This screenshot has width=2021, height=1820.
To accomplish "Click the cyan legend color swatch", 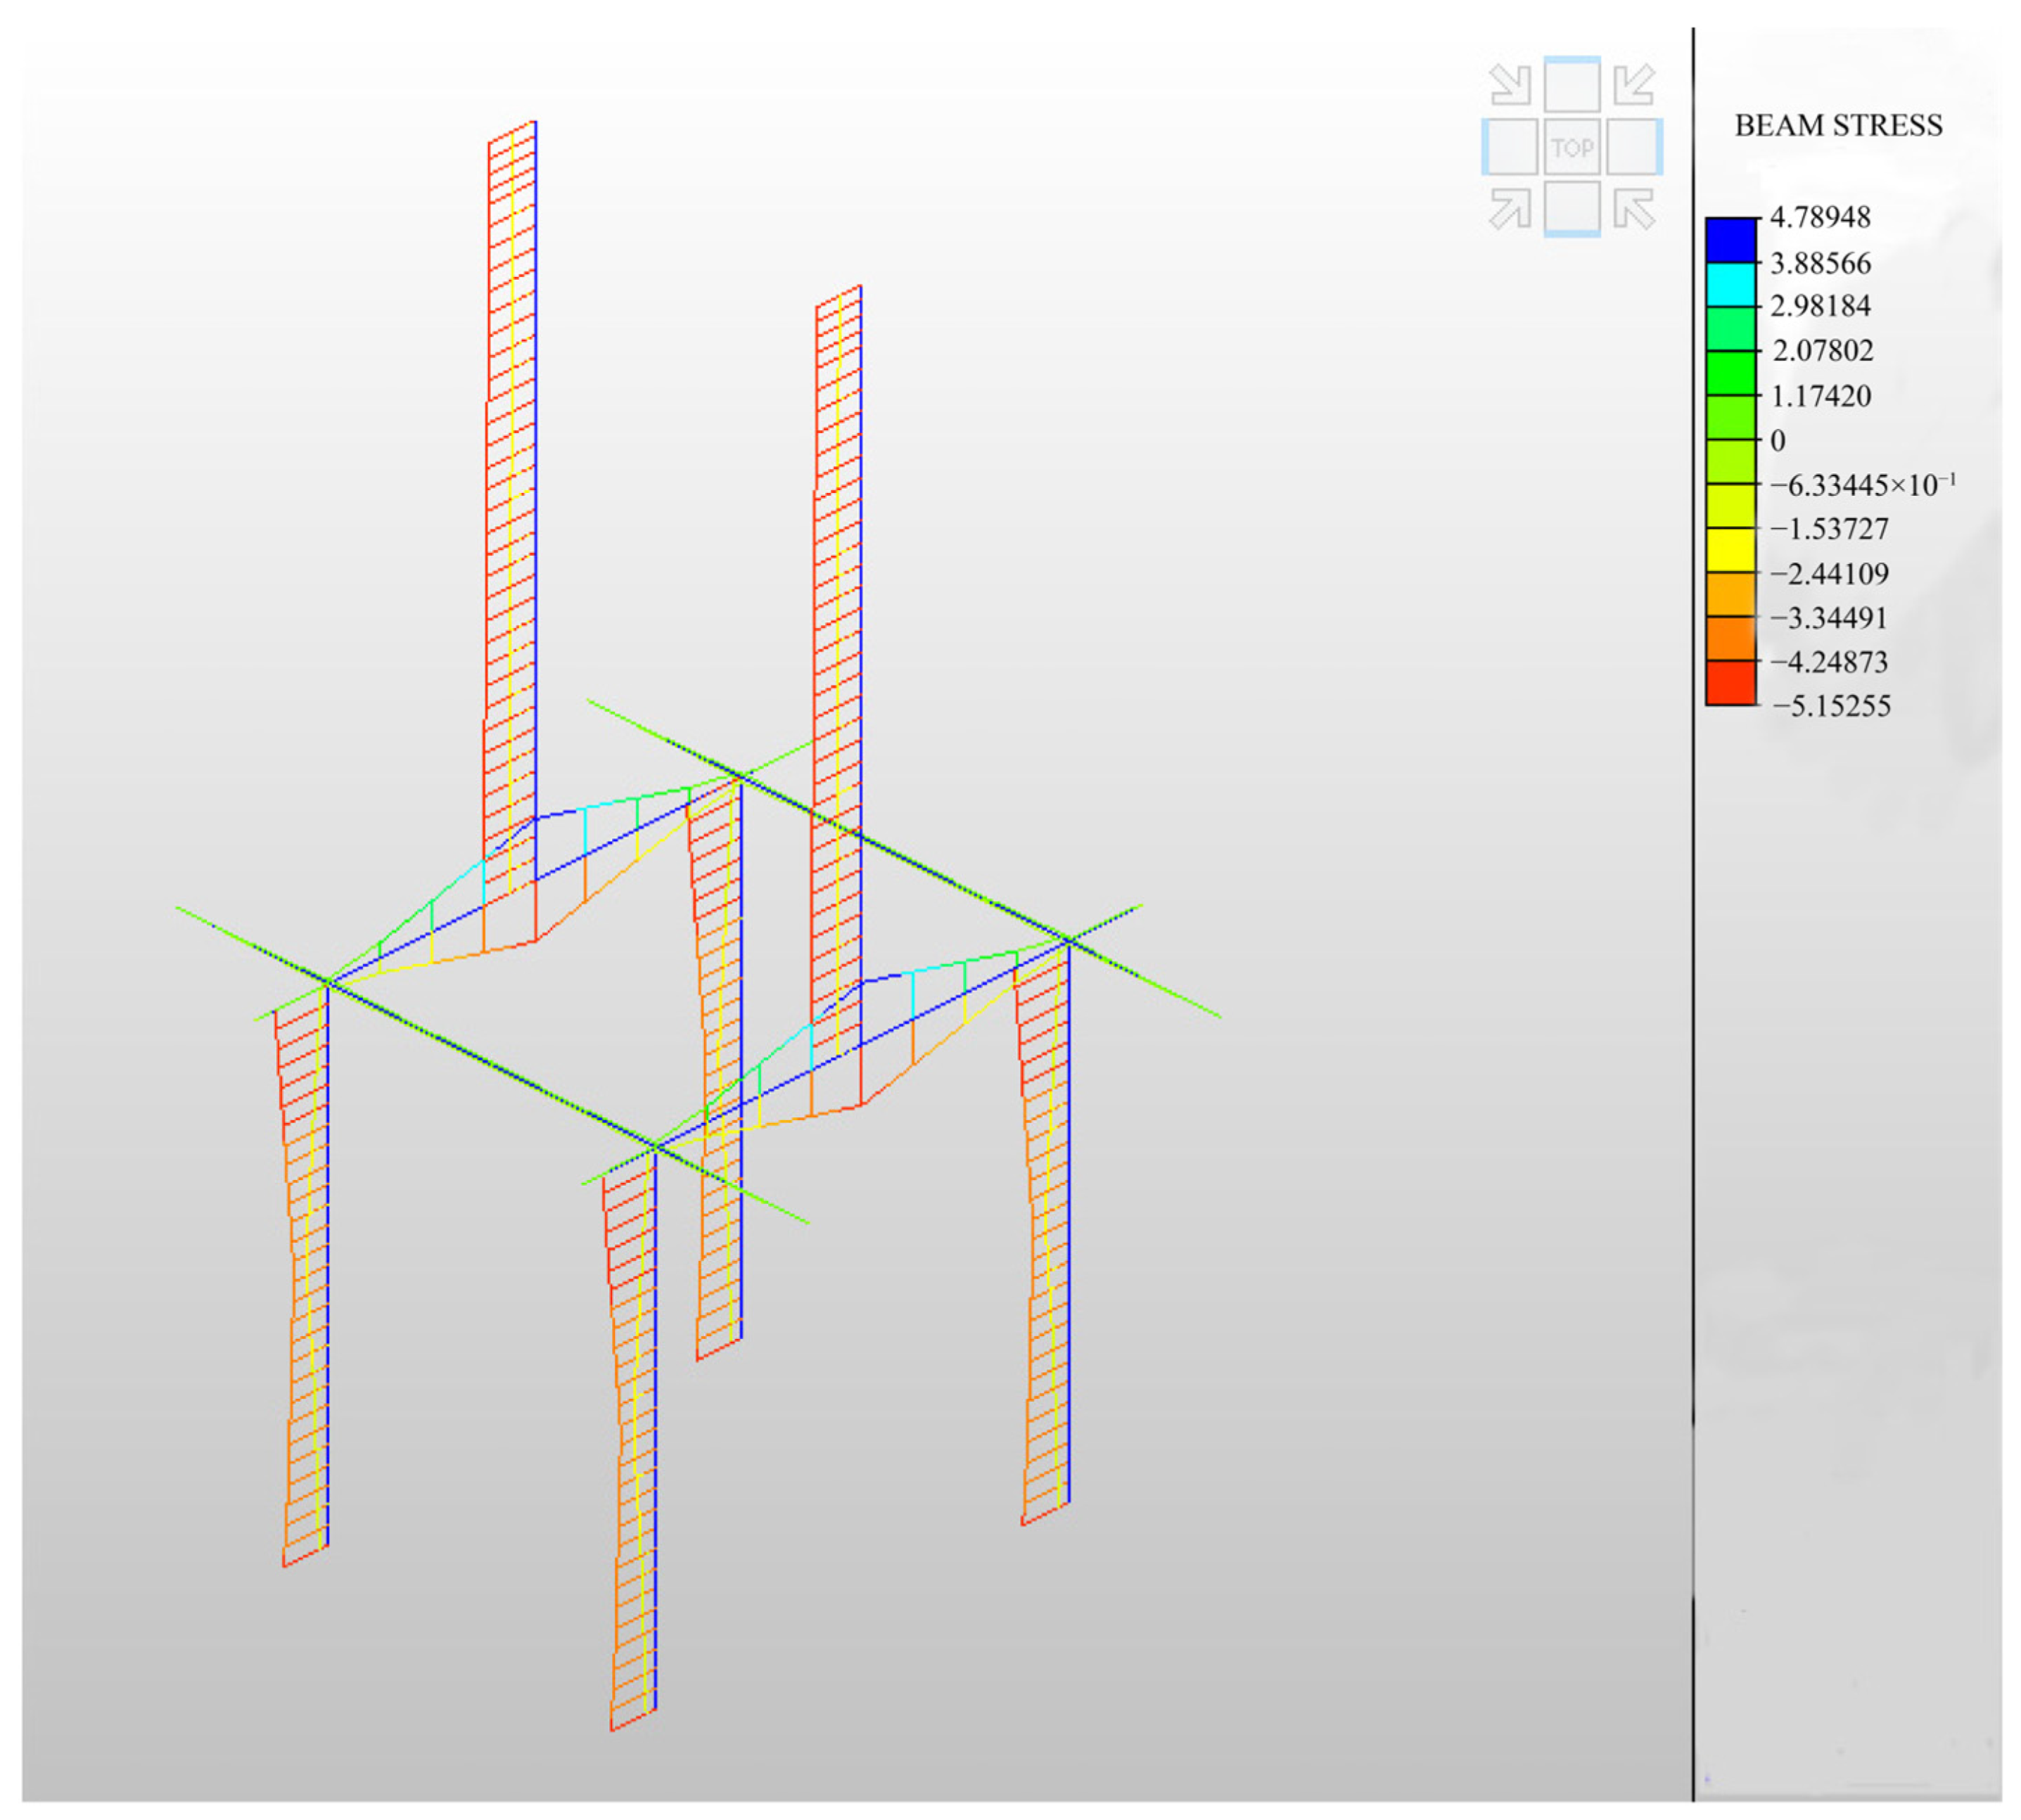I will 1730,285.
